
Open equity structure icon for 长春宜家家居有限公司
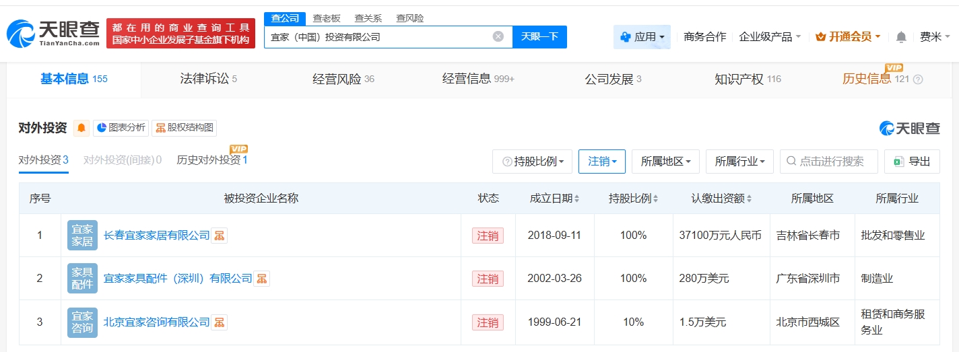tap(220, 236)
